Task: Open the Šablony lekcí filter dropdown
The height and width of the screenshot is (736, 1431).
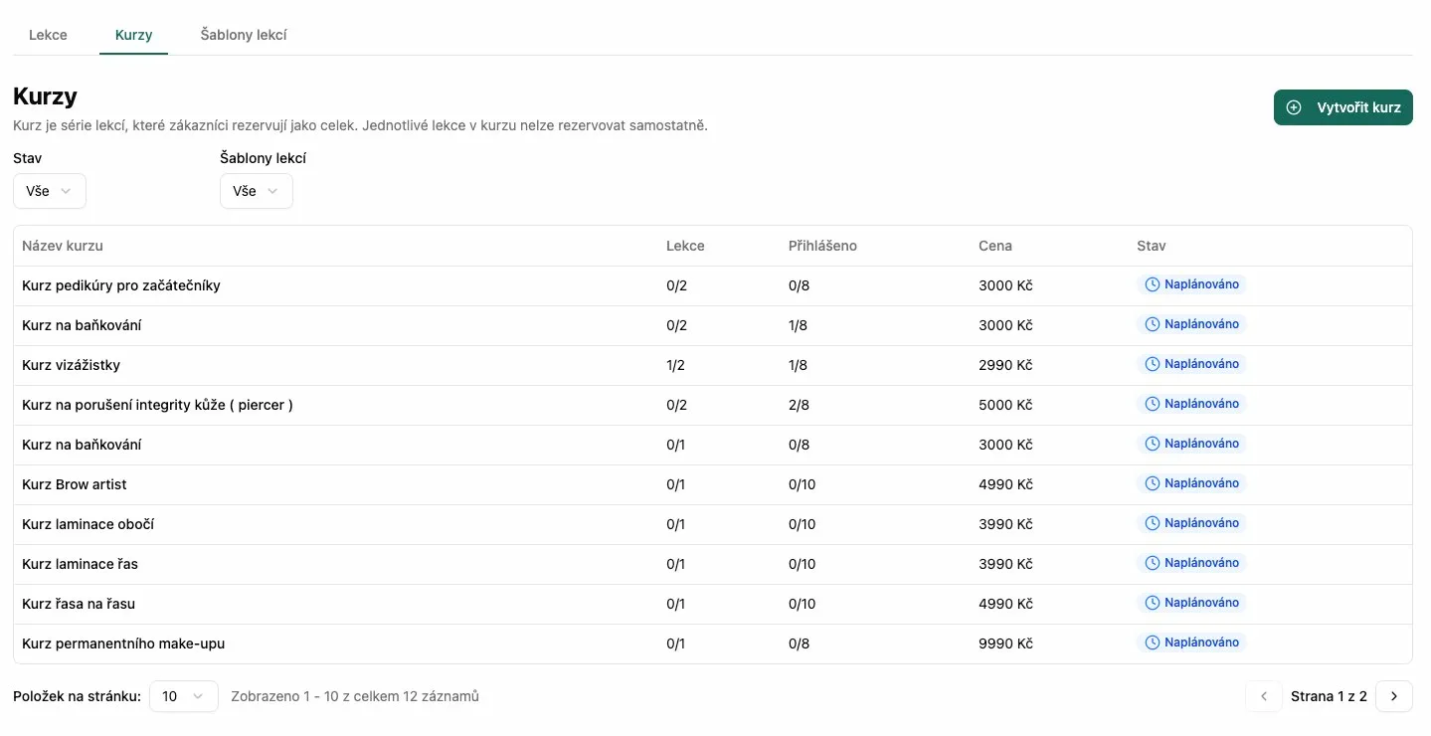Action: [x=256, y=191]
